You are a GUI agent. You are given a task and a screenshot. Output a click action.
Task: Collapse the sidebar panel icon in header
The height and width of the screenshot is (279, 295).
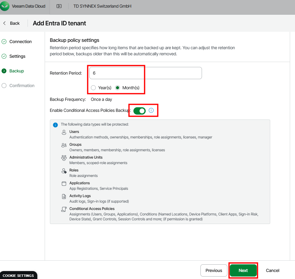pos(59,6)
